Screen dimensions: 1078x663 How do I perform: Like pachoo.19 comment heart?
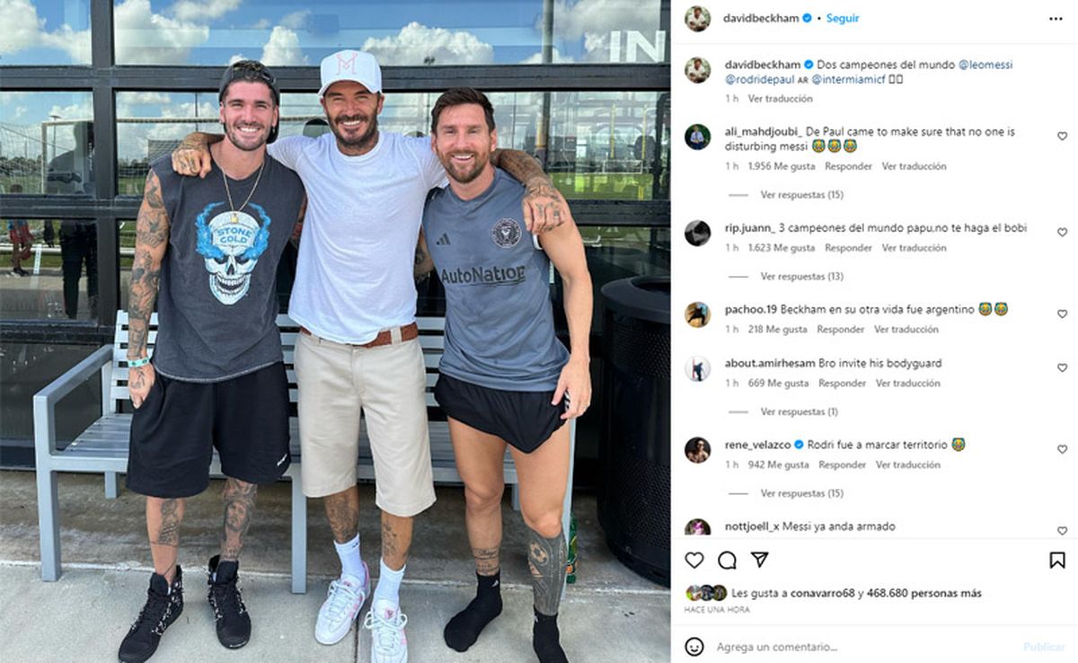1062,314
